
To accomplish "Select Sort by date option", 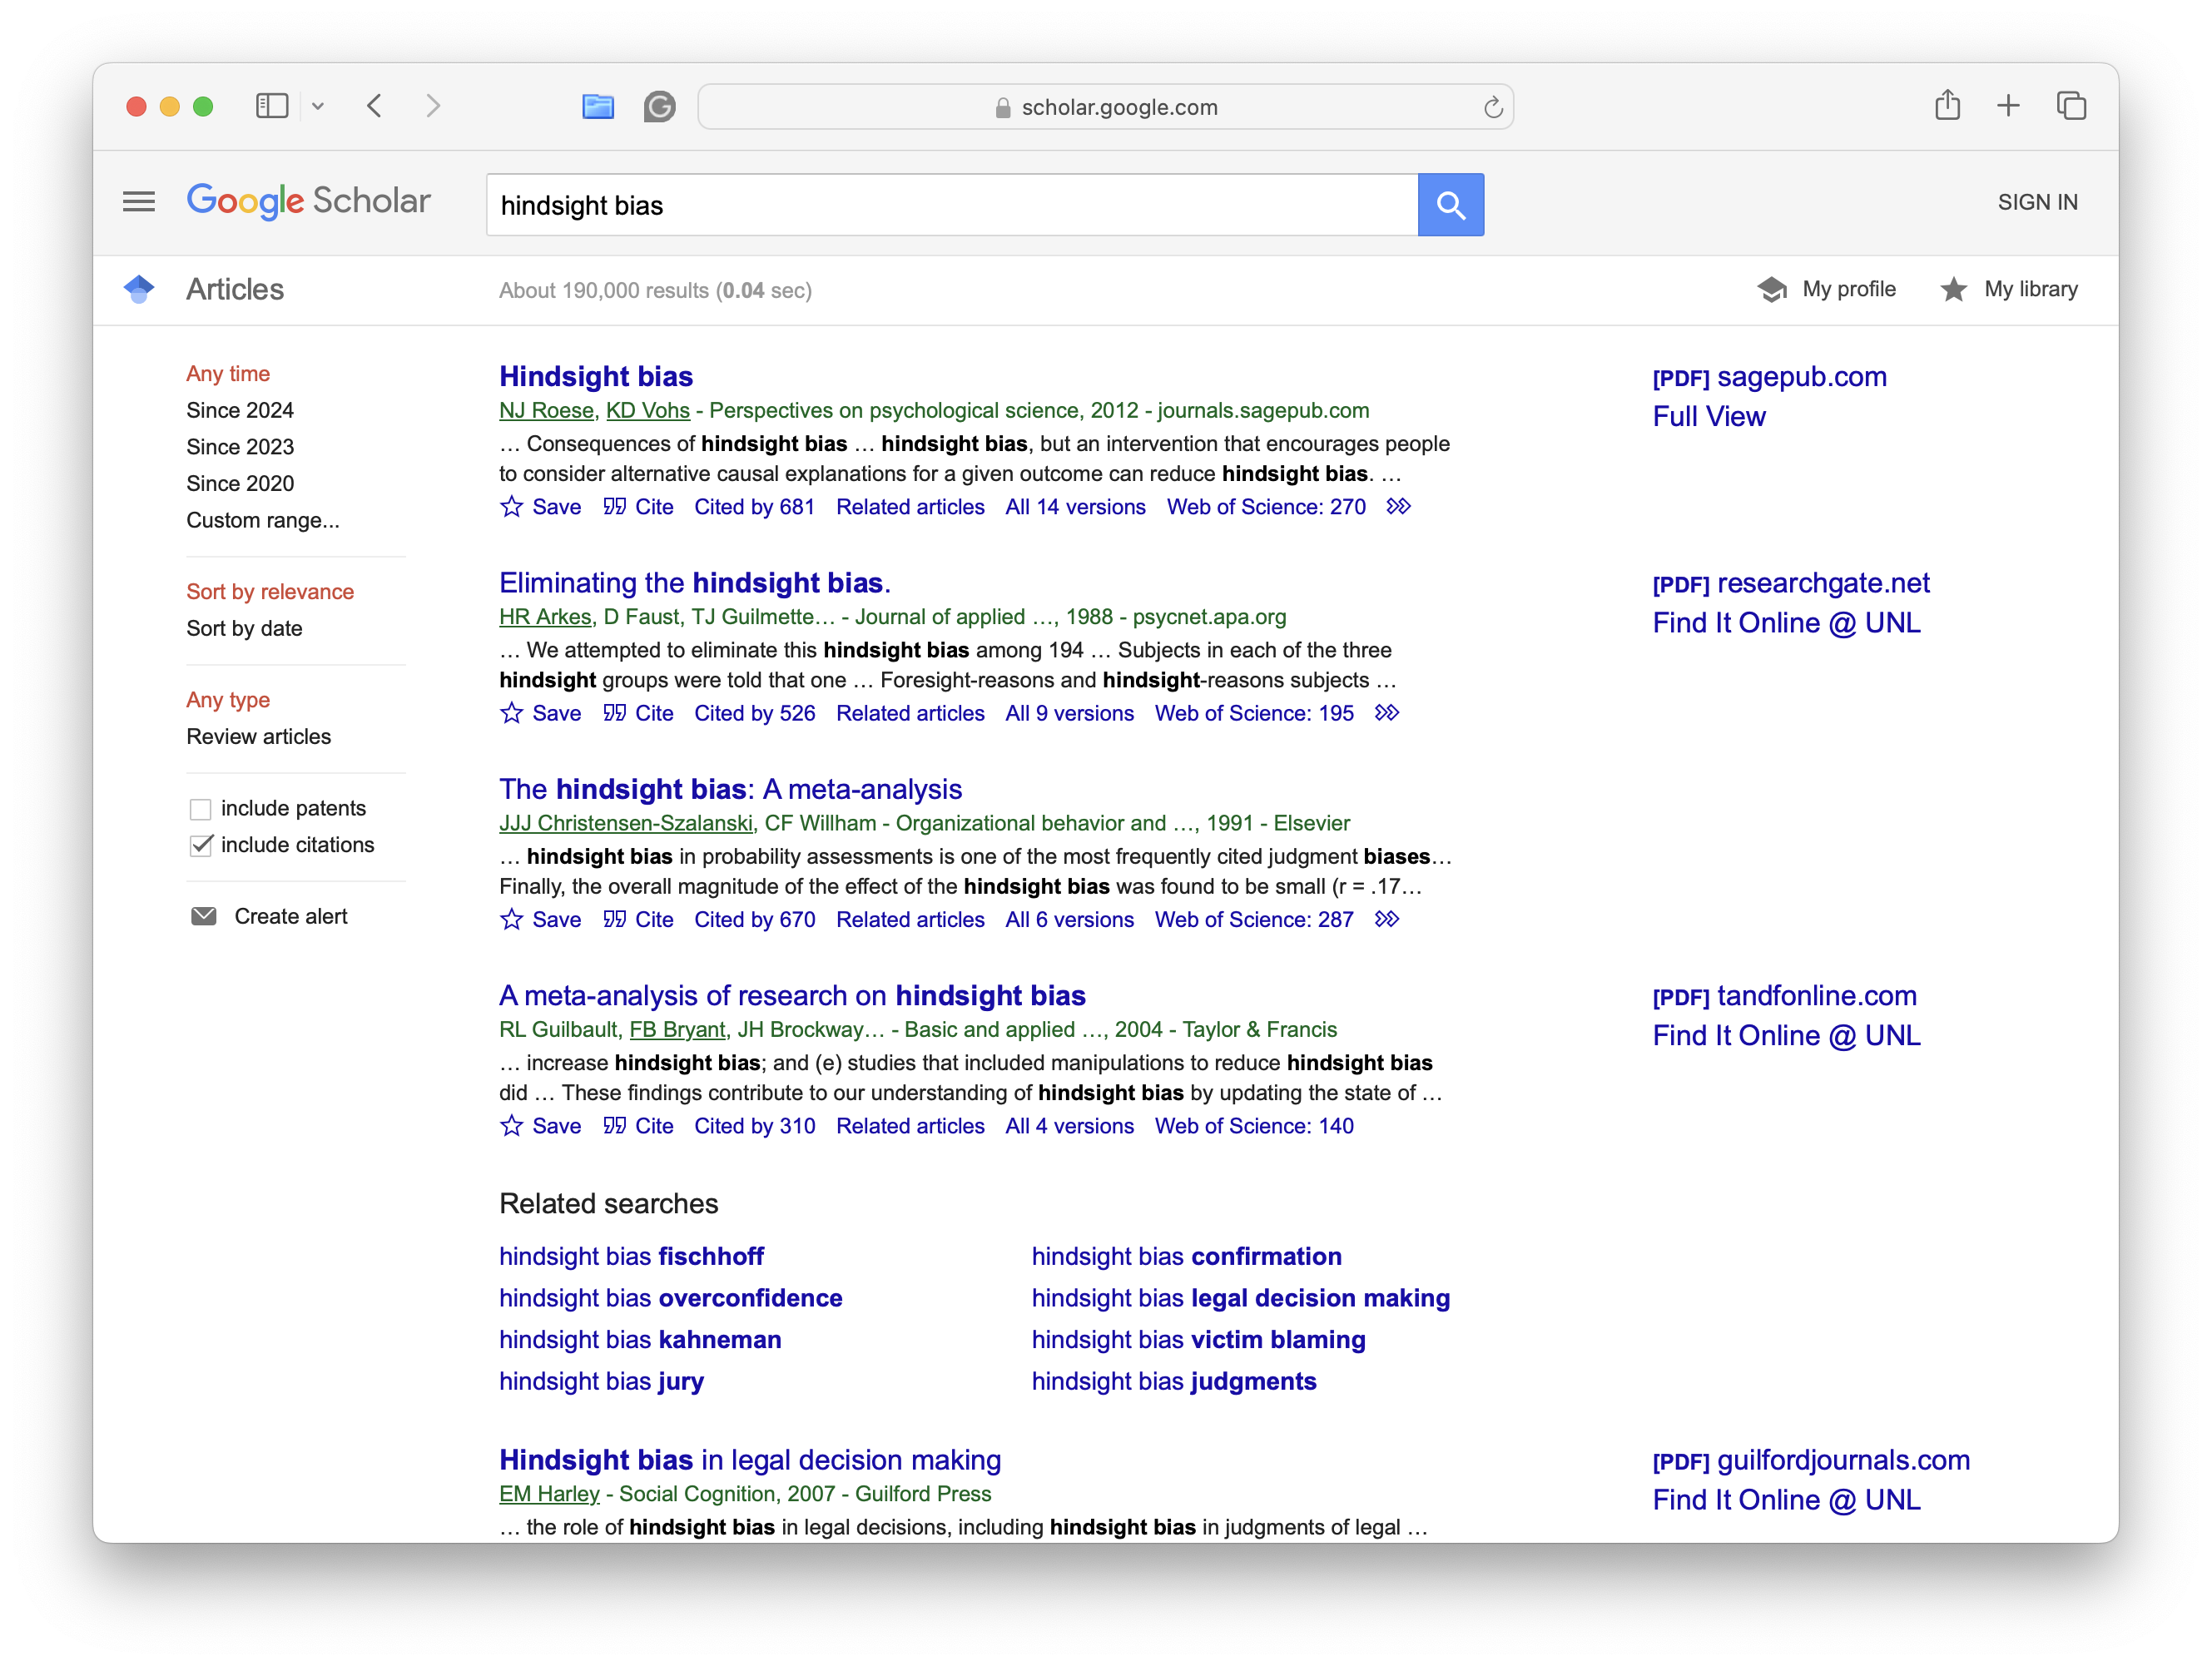I will click(244, 628).
